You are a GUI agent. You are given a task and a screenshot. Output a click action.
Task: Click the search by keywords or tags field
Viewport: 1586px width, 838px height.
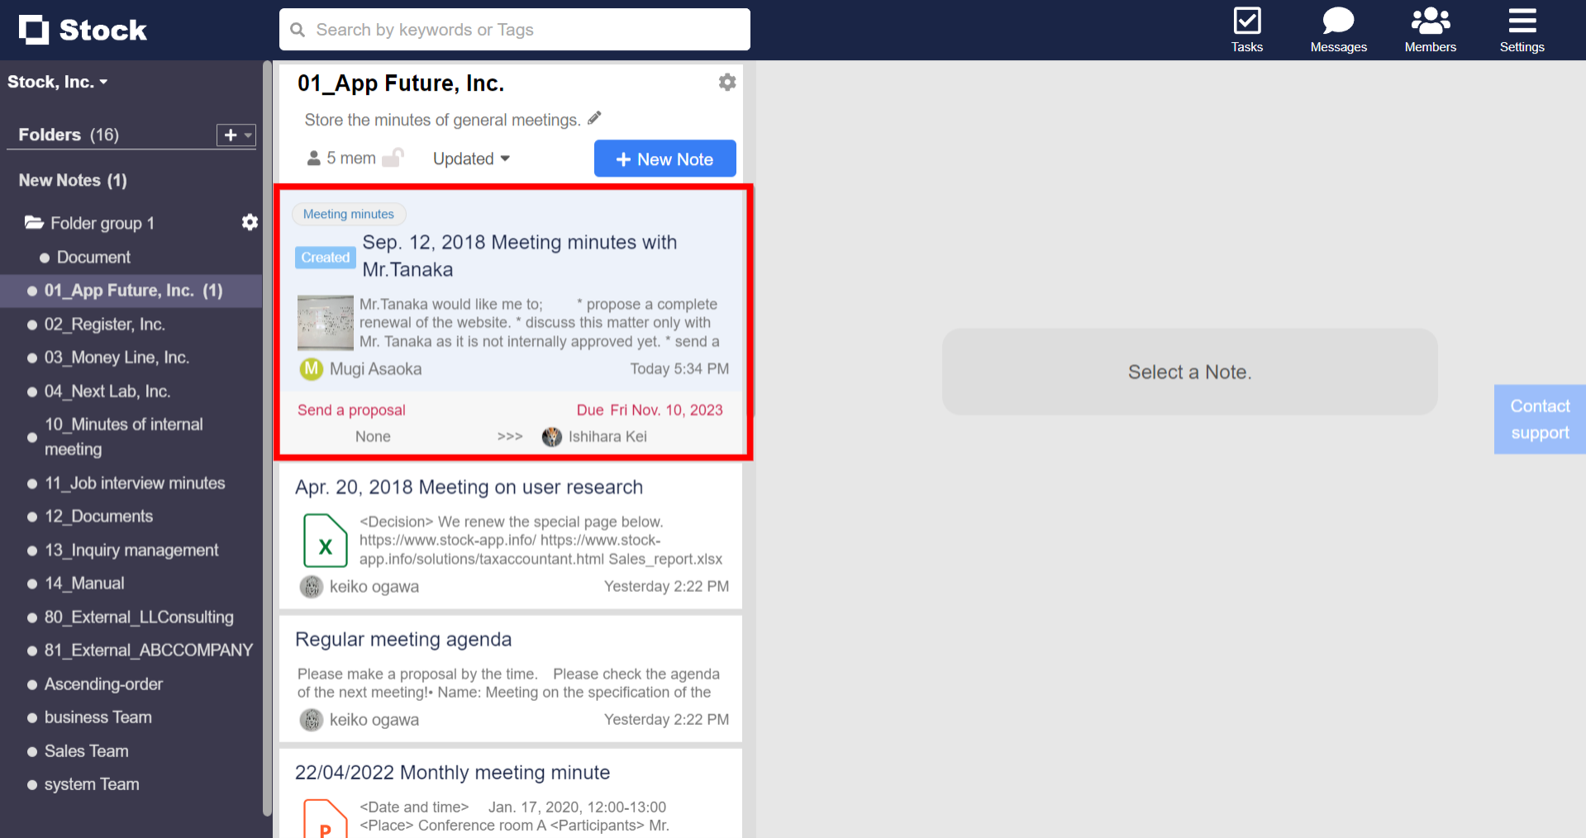(514, 29)
